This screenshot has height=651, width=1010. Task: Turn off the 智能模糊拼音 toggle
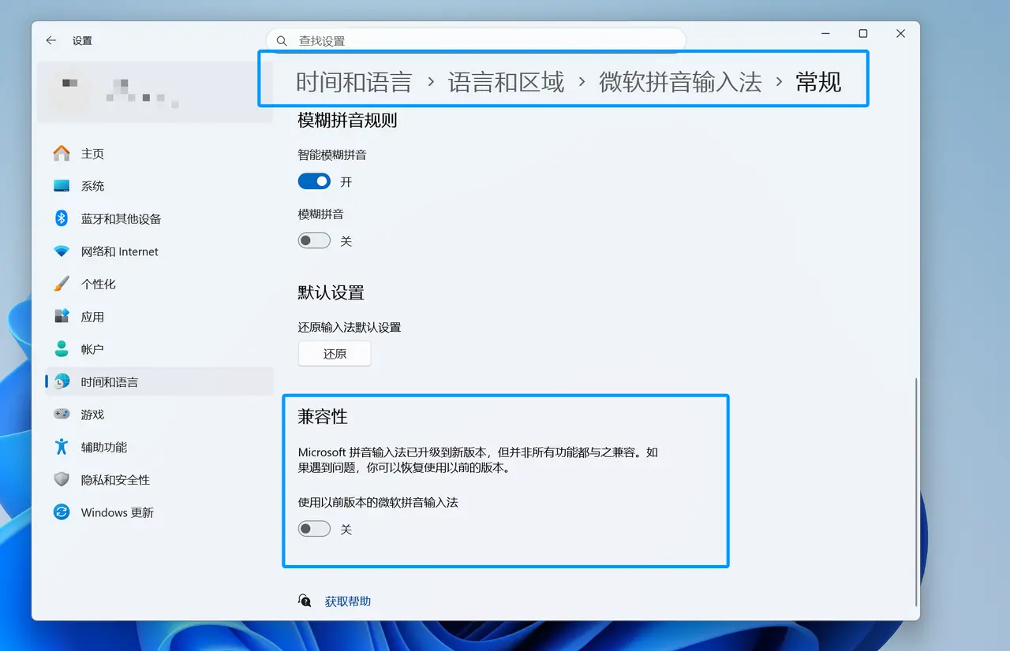point(314,181)
